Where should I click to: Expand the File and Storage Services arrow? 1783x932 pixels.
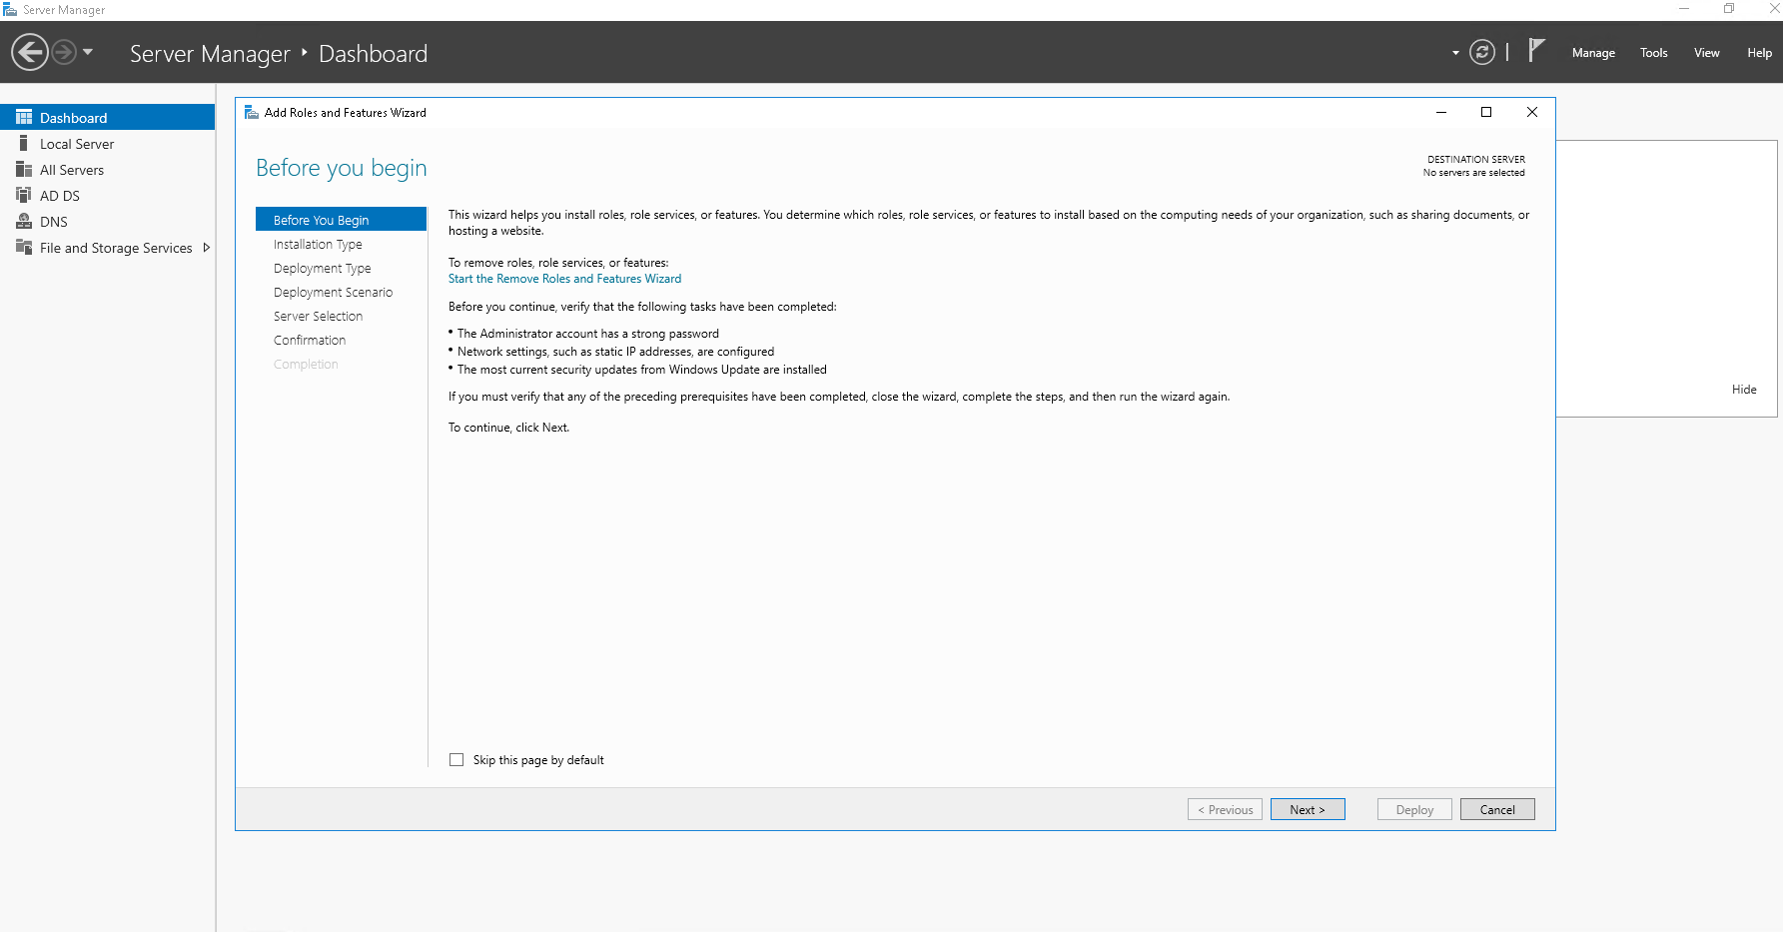click(206, 248)
